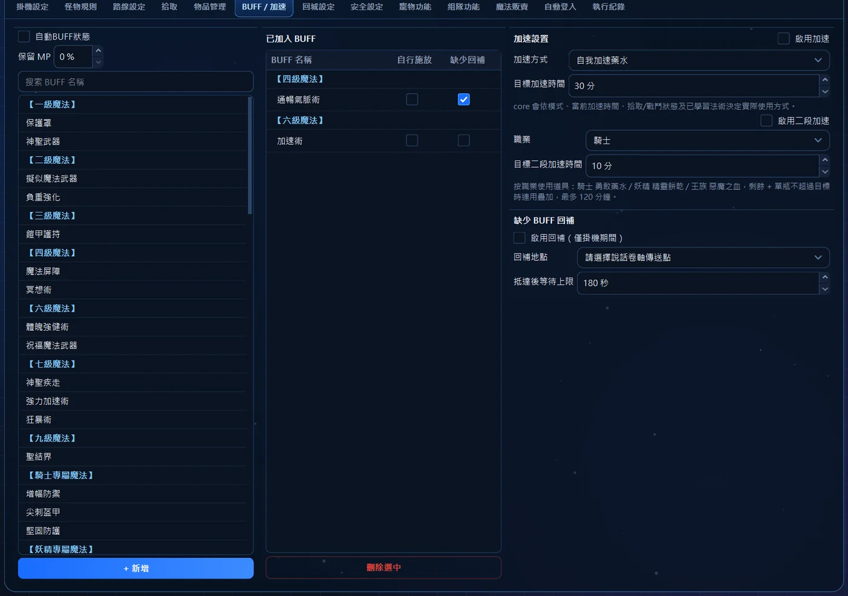Decrease 抵達後等待上限 value
The image size is (848, 596).
click(824, 289)
